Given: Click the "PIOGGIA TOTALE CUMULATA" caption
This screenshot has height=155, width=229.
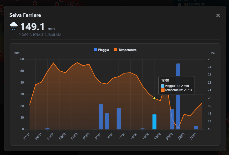Looking at the screenshot, I should point(40,35).
